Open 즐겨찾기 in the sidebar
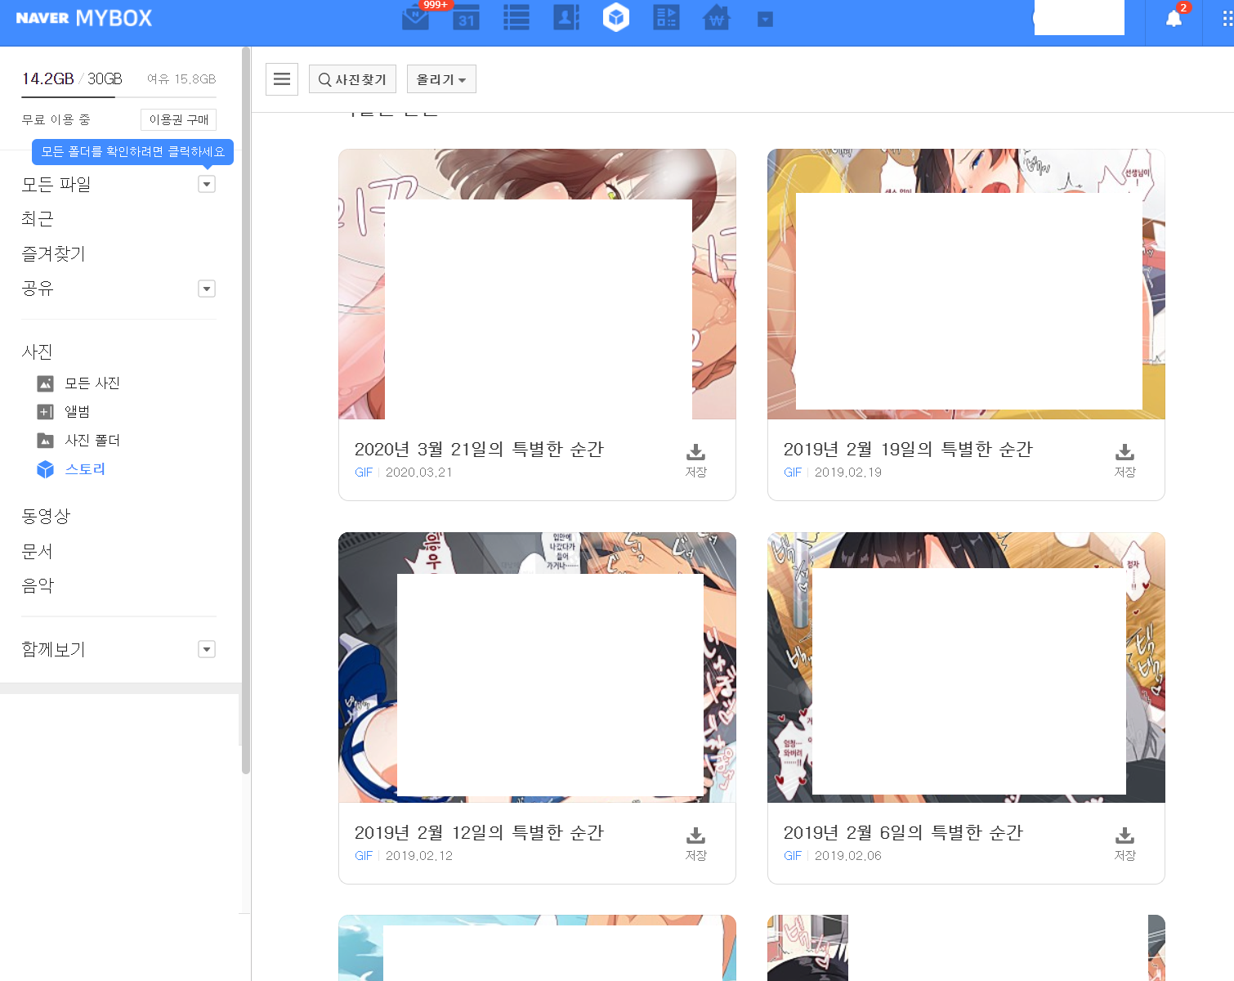The image size is (1234, 981). click(53, 254)
